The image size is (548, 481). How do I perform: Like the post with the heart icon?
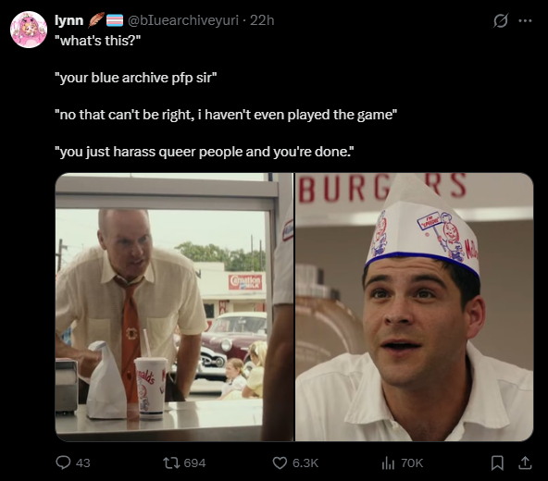coord(280,463)
